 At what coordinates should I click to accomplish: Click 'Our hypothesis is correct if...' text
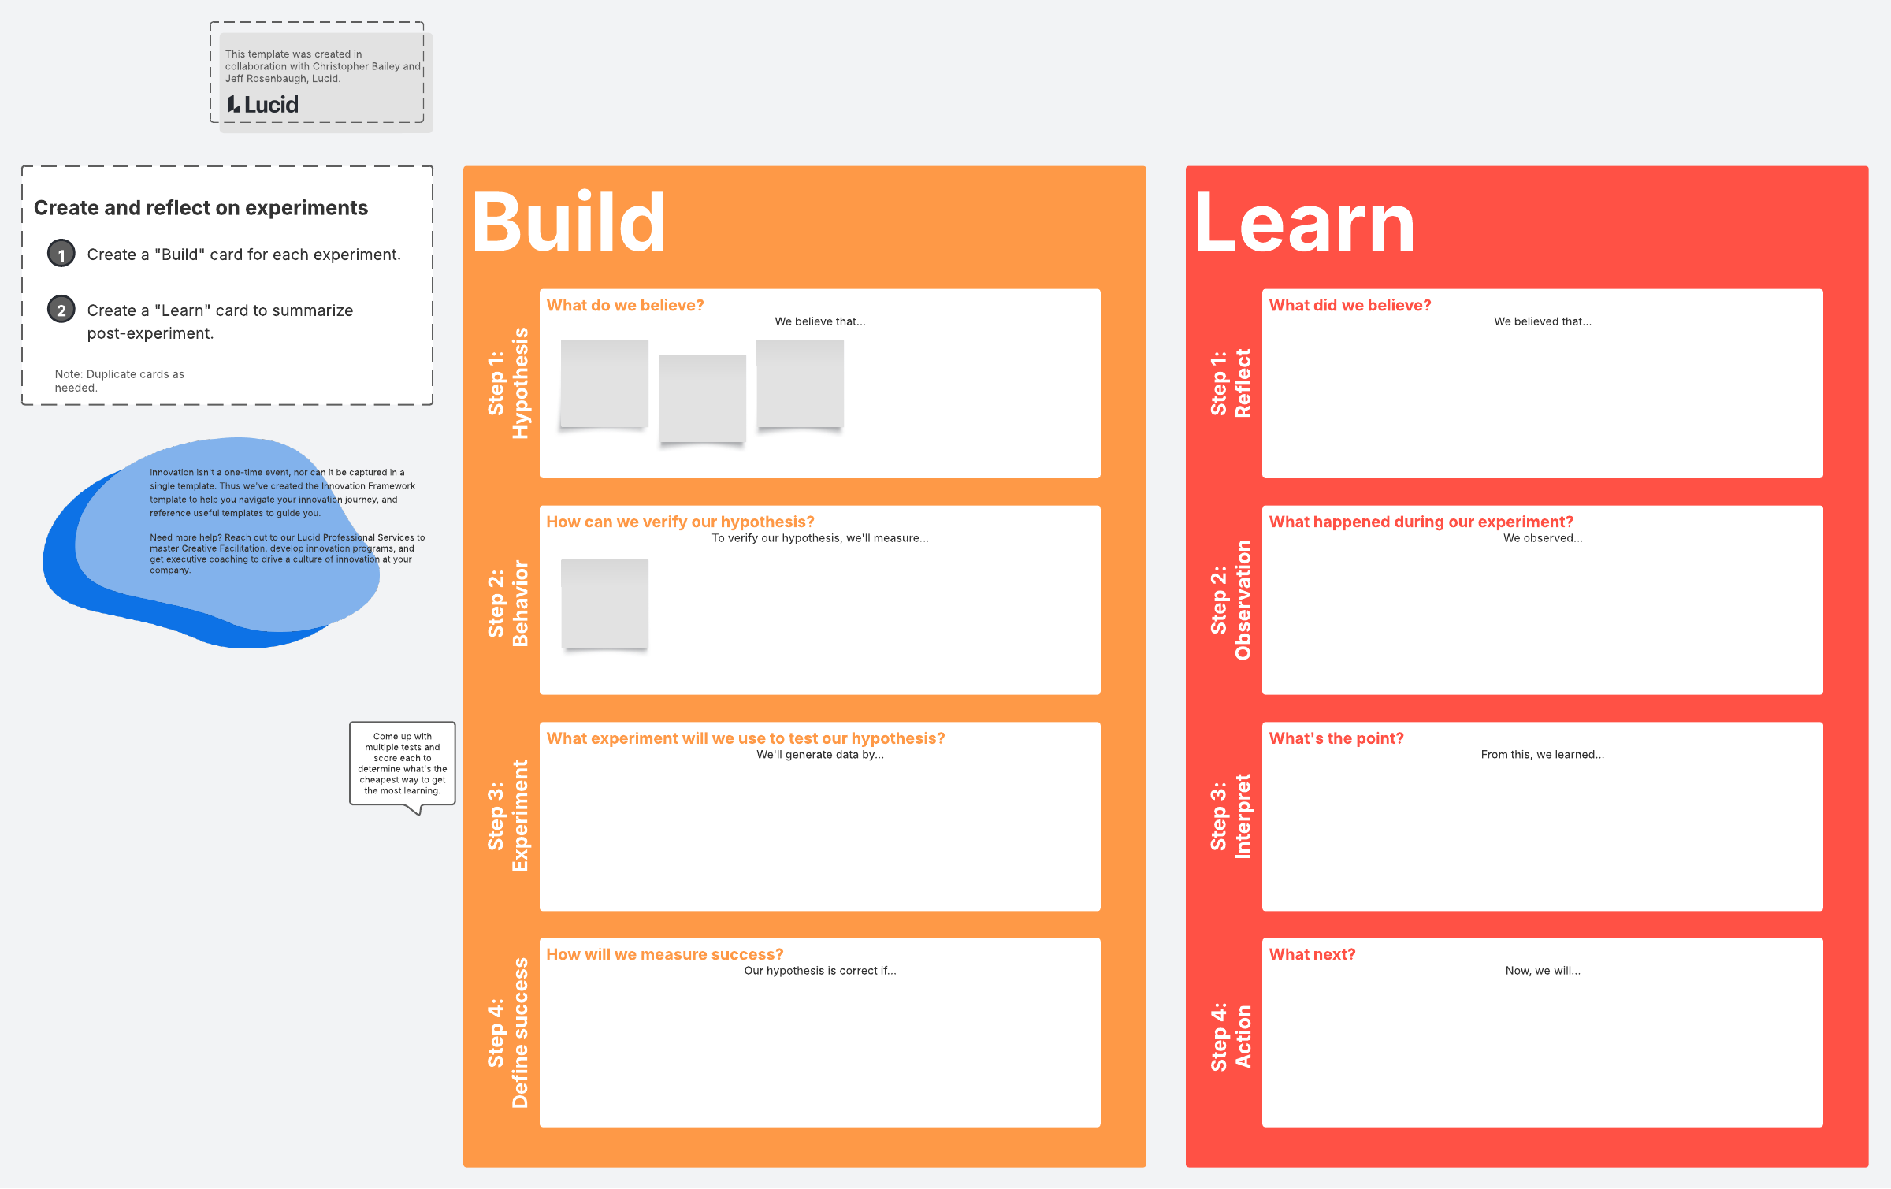click(819, 970)
